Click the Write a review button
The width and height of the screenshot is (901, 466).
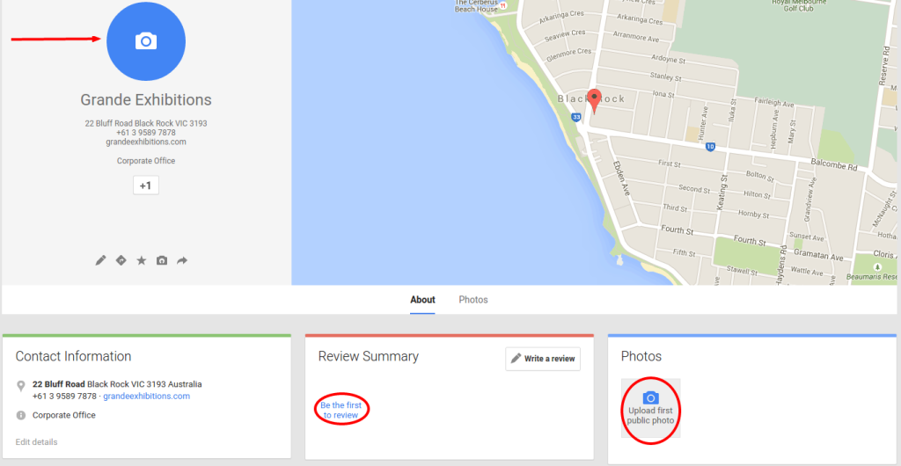(543, 359)
